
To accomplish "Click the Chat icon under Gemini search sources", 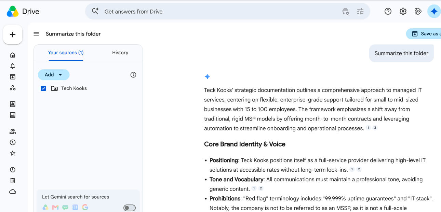I will [x=65, y=207].
